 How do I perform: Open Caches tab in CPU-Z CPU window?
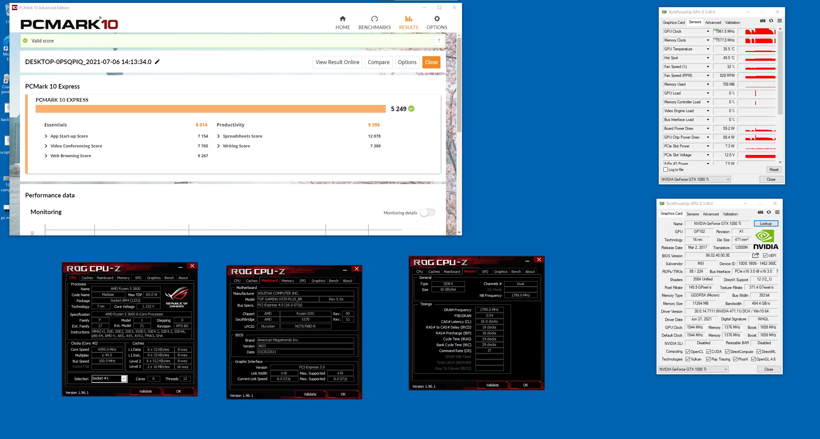click(87, 278)
